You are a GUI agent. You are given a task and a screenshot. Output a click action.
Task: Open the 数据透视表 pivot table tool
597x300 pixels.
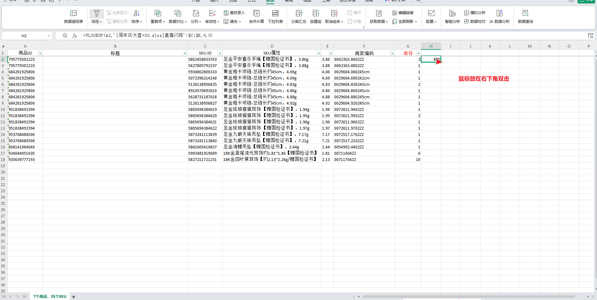73,16
